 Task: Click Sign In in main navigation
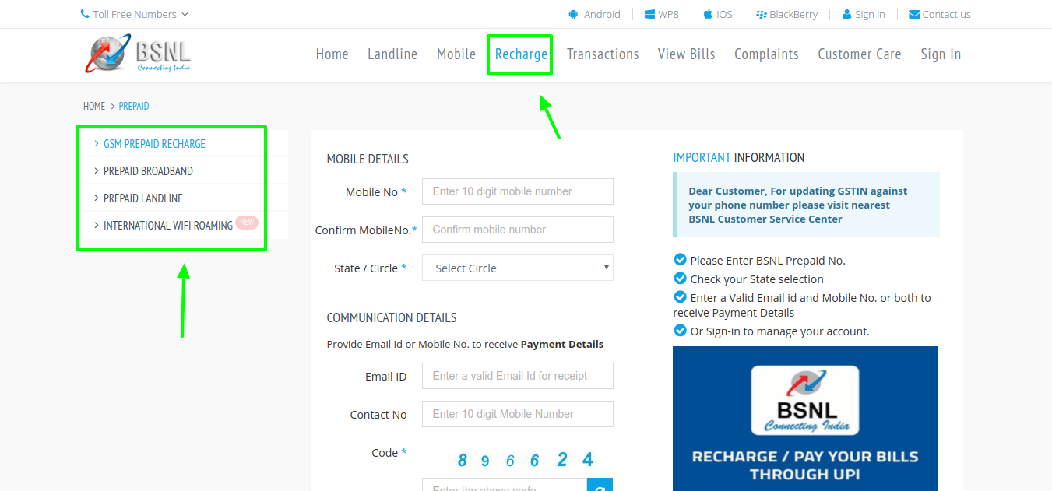click(941, 54)
